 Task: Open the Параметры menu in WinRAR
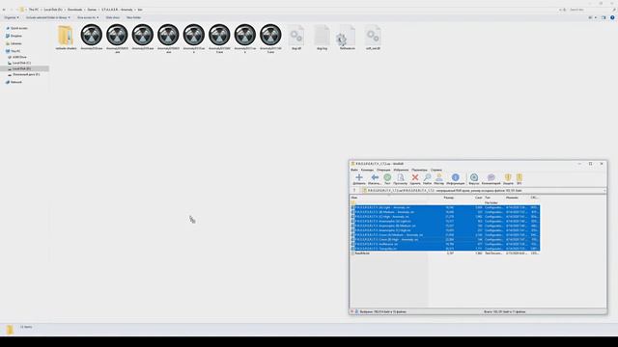419,170
